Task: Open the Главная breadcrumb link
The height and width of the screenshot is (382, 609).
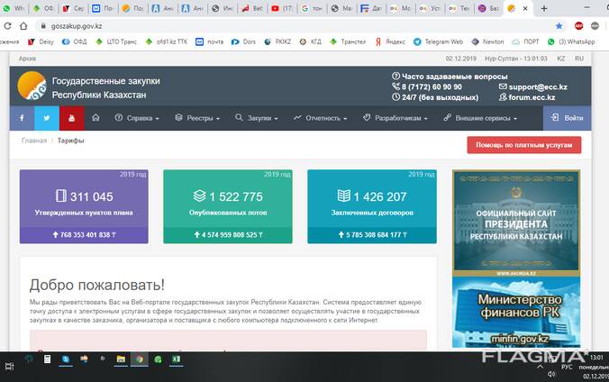Action: pos(34,141)
